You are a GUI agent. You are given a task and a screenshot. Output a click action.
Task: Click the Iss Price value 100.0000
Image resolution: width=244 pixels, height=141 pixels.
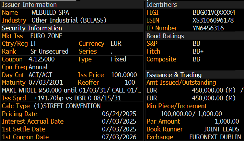(x=124, y=75)
